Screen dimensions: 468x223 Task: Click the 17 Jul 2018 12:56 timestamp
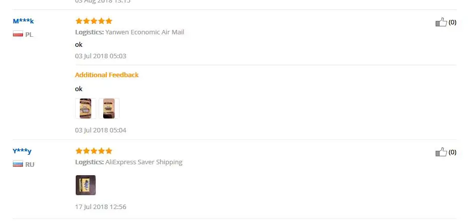tap(101, 207)
